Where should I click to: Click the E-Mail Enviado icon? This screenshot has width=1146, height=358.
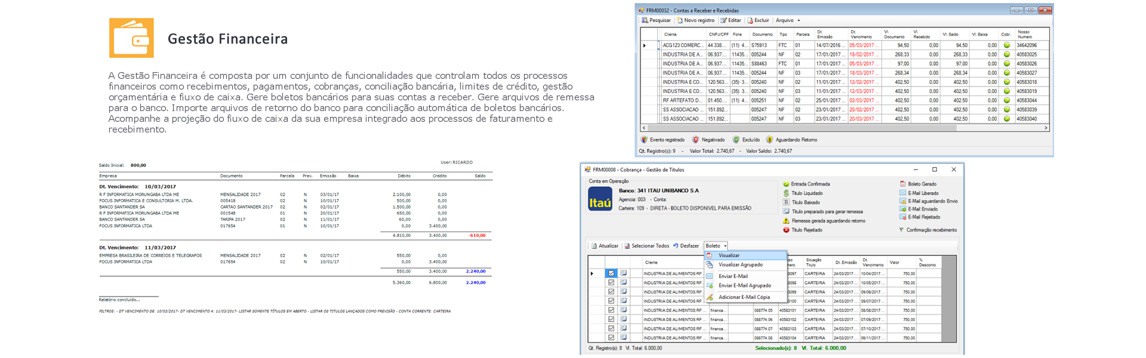(902, 209)
